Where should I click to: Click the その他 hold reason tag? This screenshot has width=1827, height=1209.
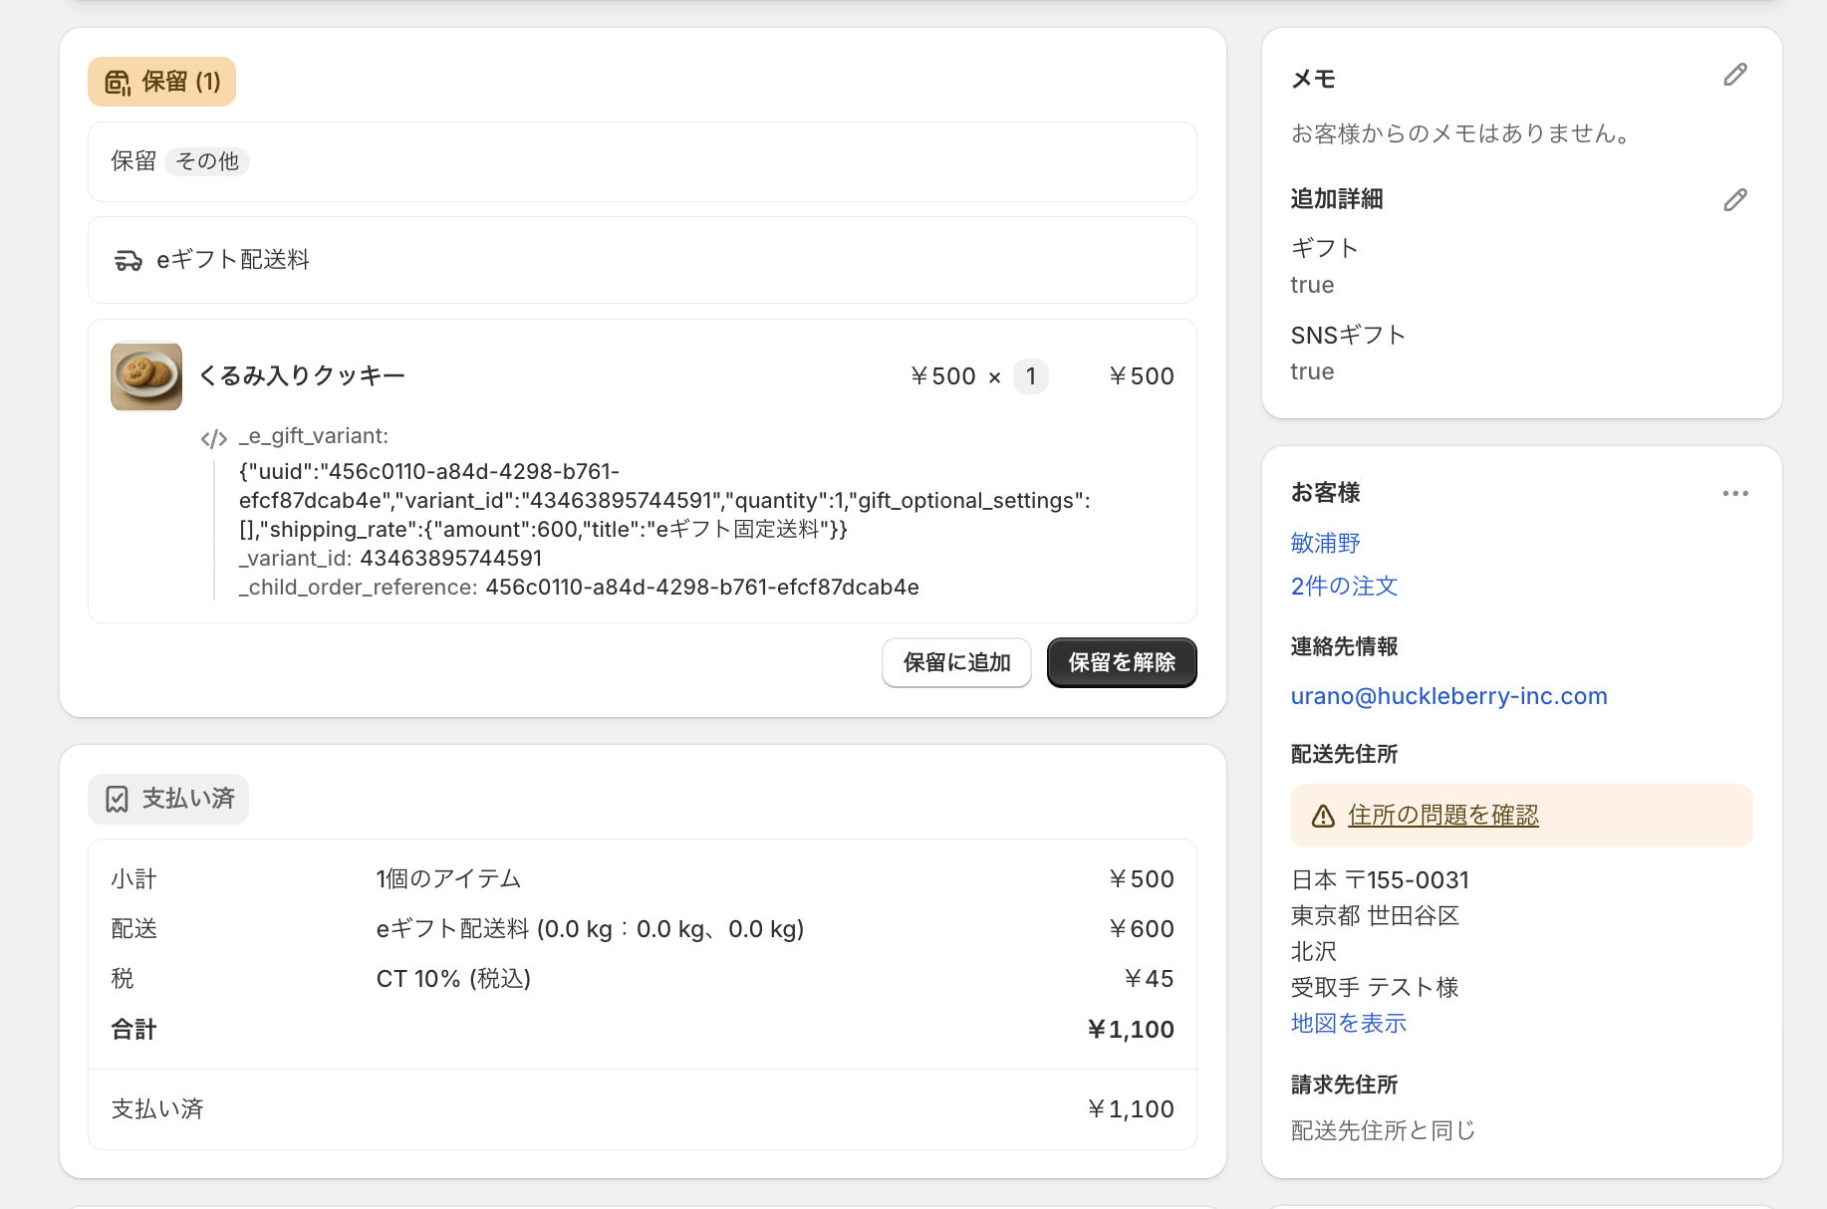[x=207, y=161]
